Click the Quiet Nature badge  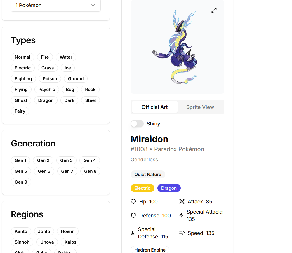(148, 175)
